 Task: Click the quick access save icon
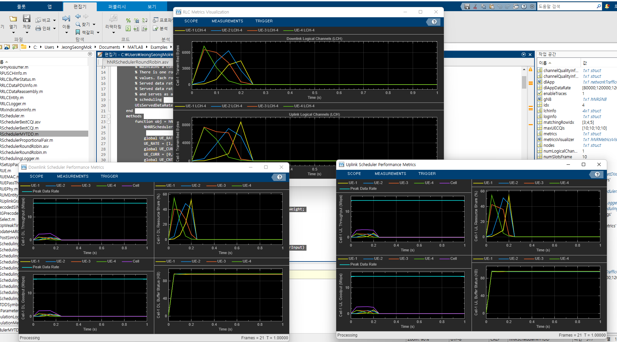pos(467,6)
